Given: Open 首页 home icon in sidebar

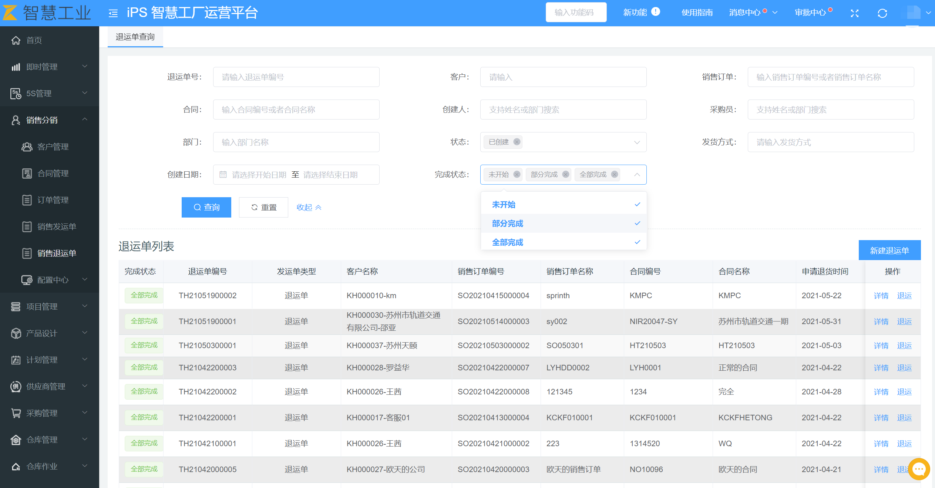Looking at the screenshot, I should coord(16,40).
